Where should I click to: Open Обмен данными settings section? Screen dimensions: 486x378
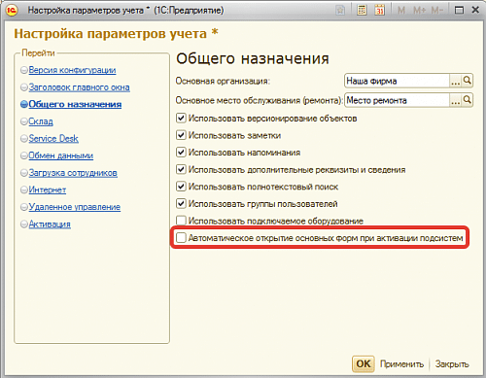(61, 155)
